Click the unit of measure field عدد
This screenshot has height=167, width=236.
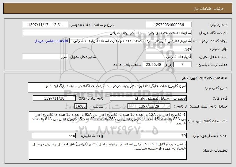coord(54,135)
